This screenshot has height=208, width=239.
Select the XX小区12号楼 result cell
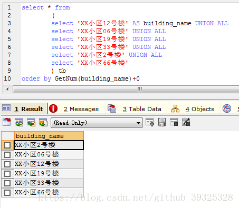(x=49, y=164)
